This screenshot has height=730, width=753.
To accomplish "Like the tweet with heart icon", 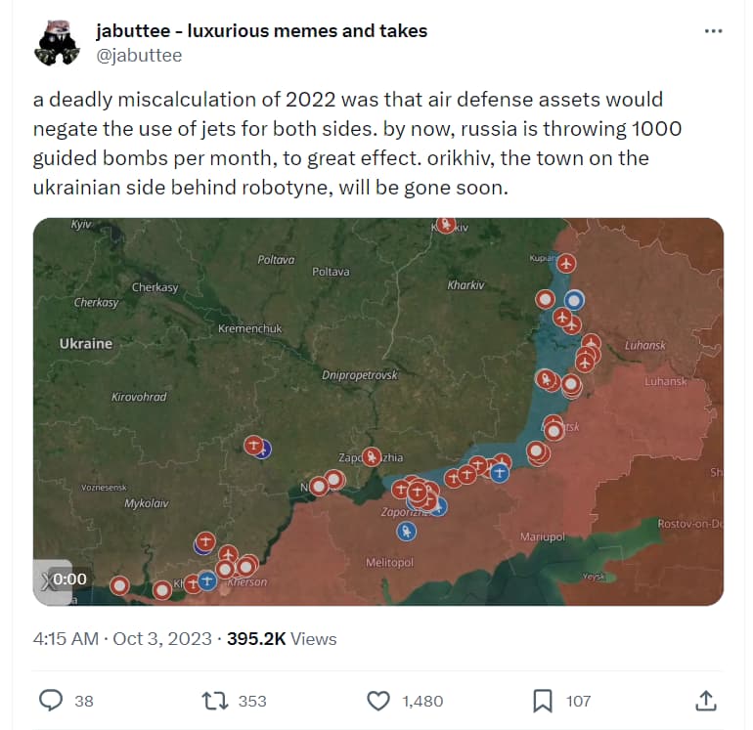I will [378, 700].
